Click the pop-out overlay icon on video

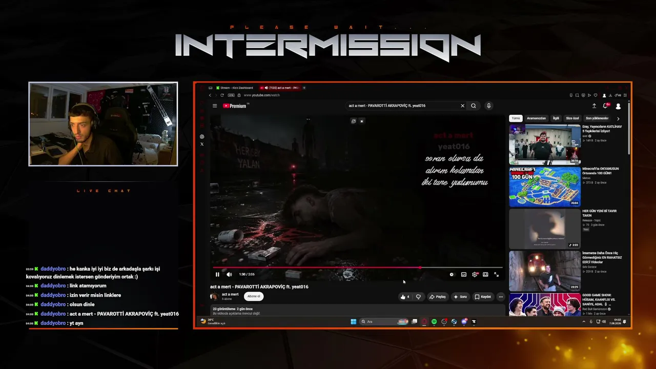(353, 121)
